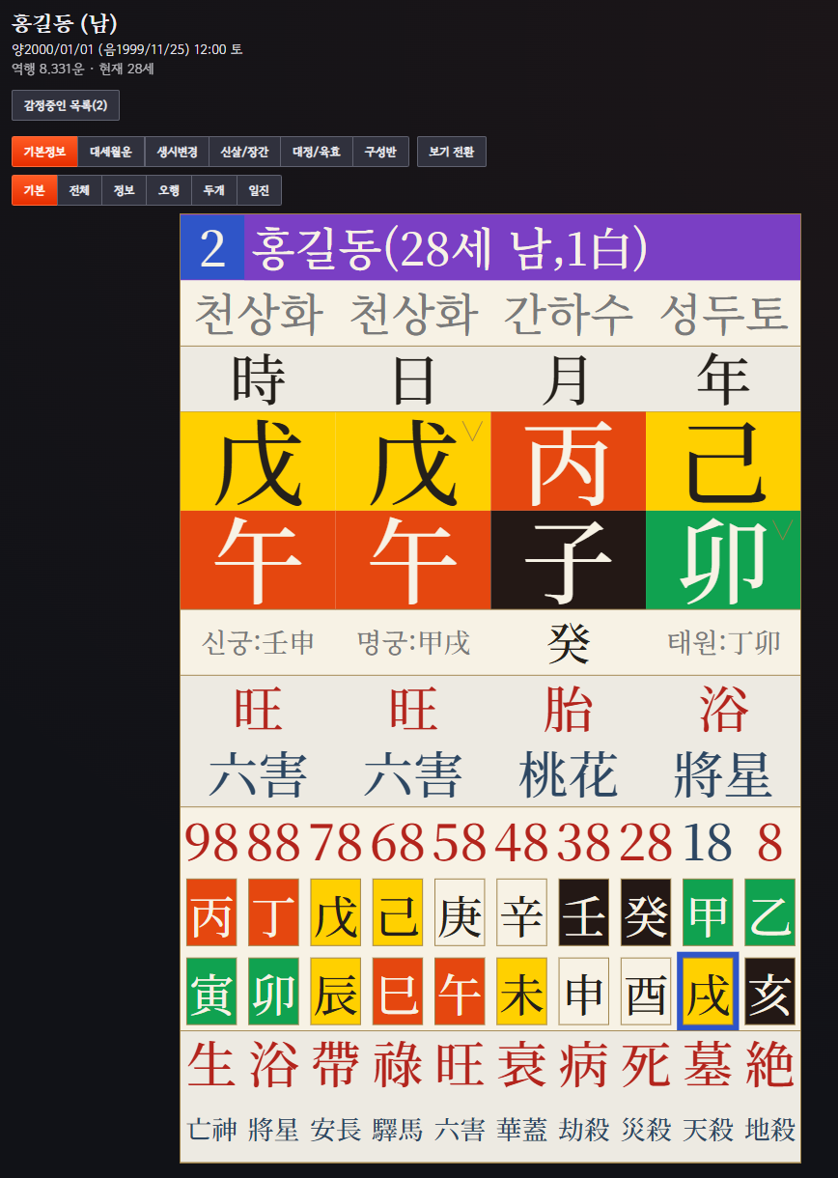Select the 기본 sub-tab
The width and height of the screenshot is (838, 1178).
pos(35,190)
